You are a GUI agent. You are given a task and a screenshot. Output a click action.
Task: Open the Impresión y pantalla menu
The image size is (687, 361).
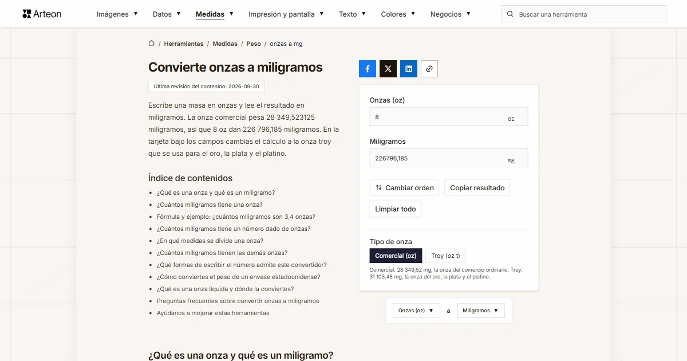coord(286,14)
